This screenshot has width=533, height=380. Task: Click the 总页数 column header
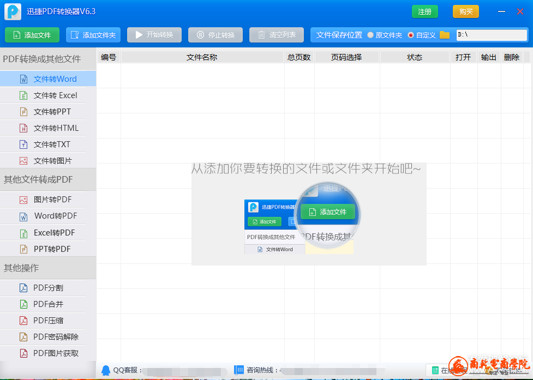299,57
